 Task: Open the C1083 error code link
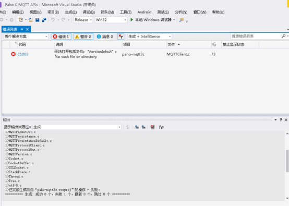pos(23,54)
